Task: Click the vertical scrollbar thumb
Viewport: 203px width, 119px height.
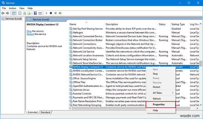Action: click(x=201, y=64)
